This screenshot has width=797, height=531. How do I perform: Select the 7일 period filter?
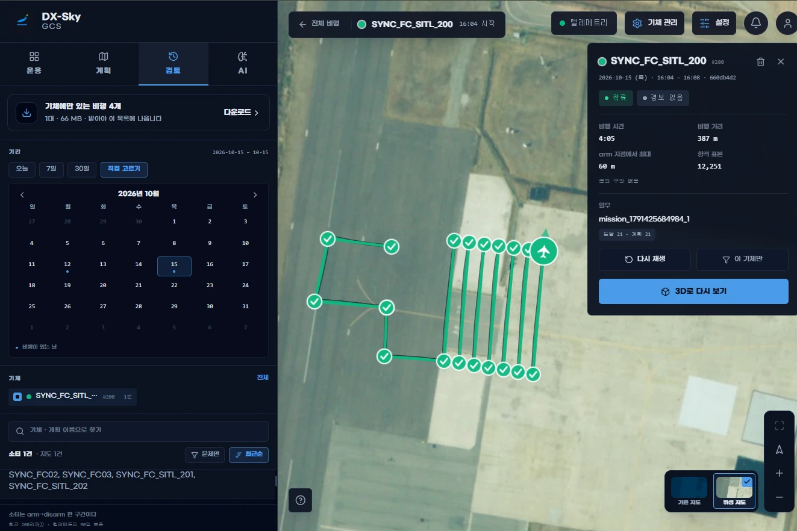(51, 169)
